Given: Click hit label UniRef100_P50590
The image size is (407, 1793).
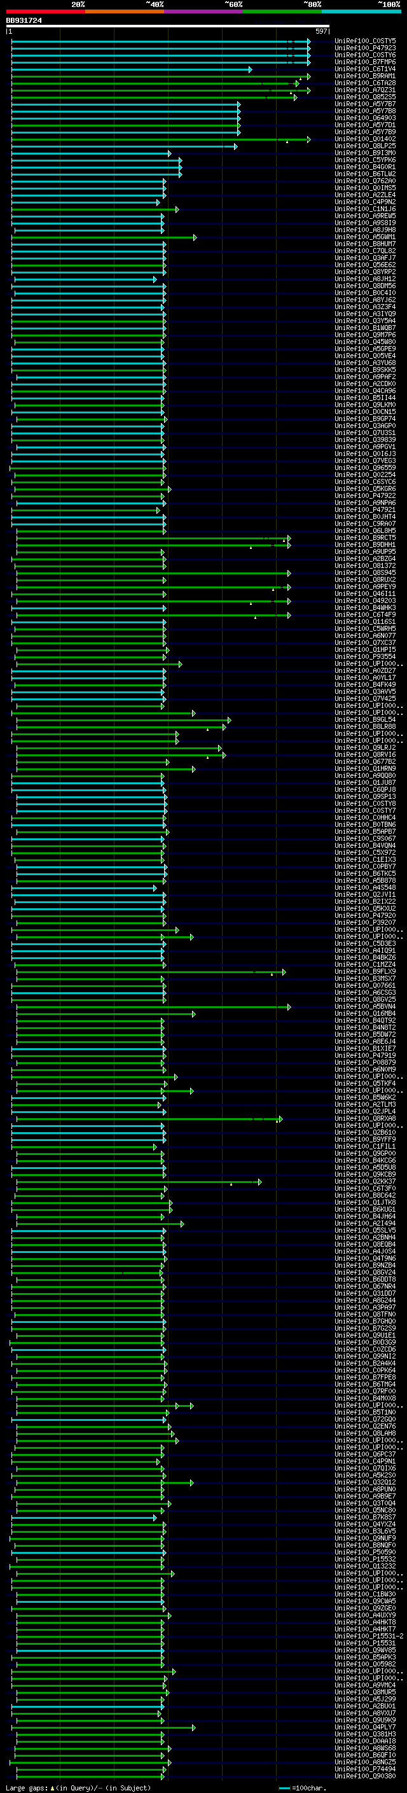Looking at the screenshot, I should (365, 1551).
